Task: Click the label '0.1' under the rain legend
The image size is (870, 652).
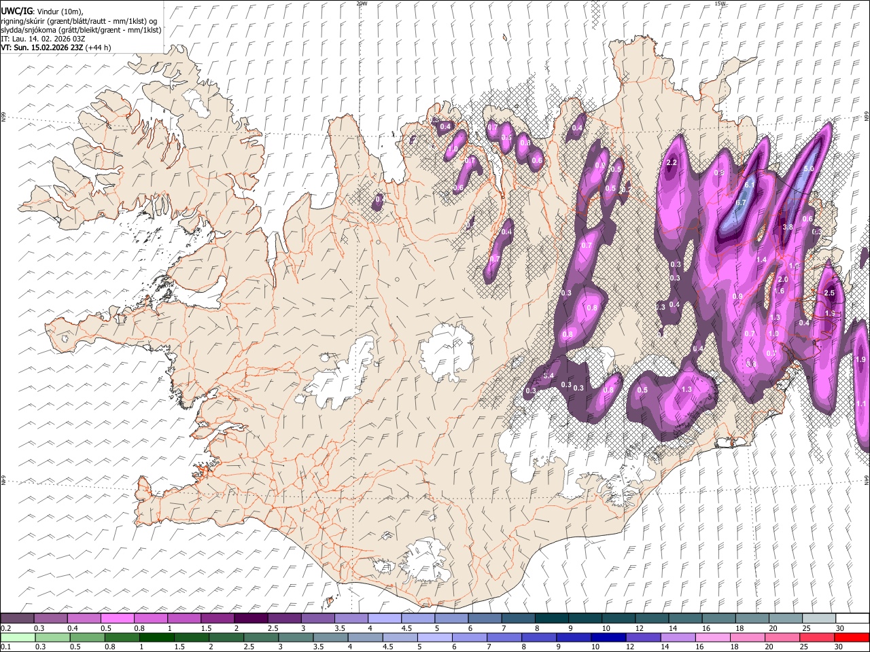Action: tap(5, 647)
